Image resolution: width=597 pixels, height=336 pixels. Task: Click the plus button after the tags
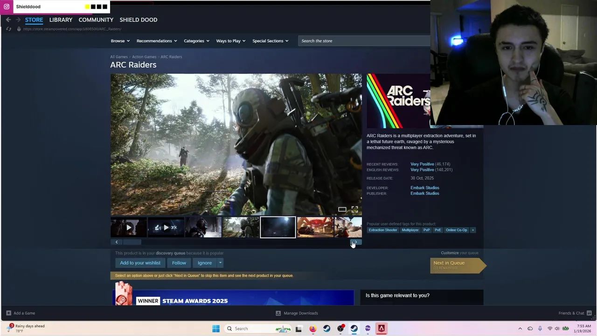[x=472, y=230]
